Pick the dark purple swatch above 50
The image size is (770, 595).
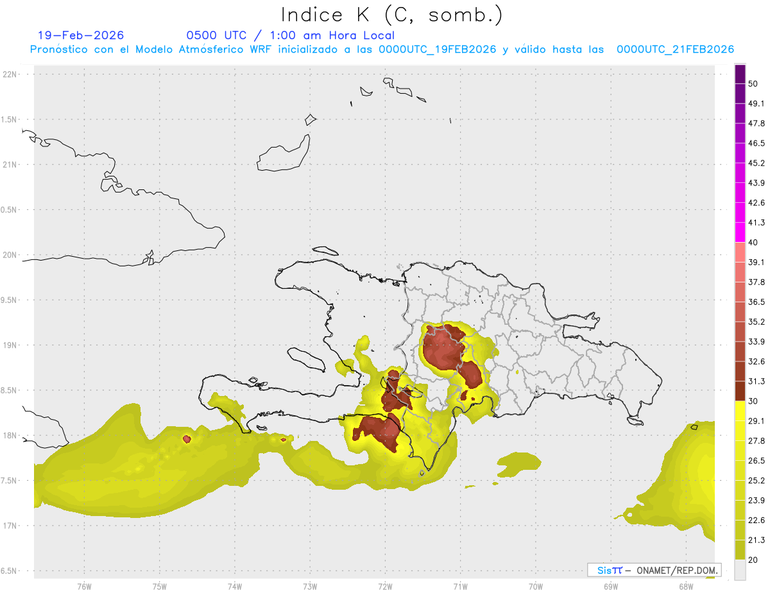tap(740, 74)
